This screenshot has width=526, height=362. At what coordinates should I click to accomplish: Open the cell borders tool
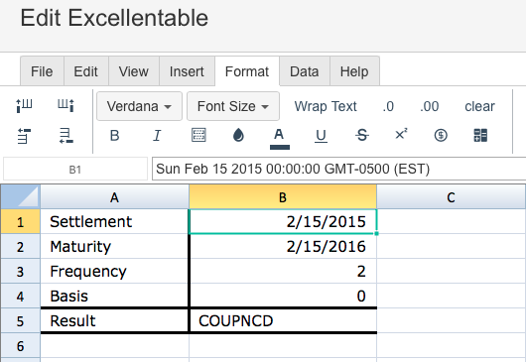(x=198, y=135)
